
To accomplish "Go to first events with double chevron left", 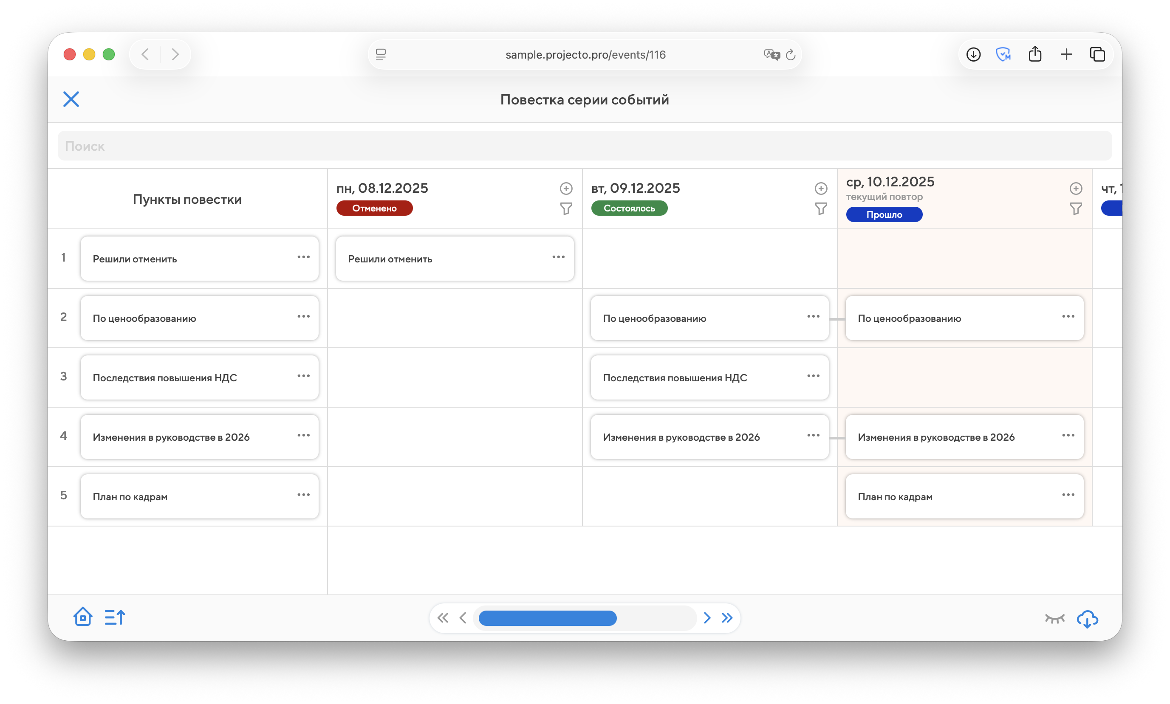I will (443, 618).
